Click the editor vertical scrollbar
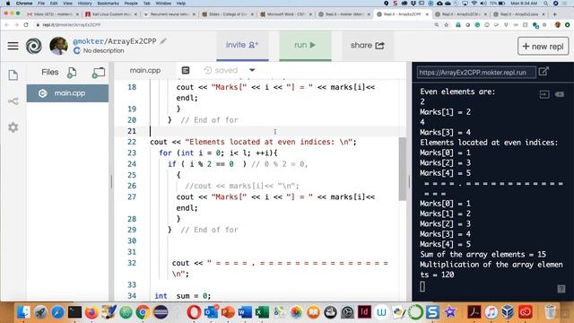The width and height of the screenshot is (574, 323). point(403,170)
